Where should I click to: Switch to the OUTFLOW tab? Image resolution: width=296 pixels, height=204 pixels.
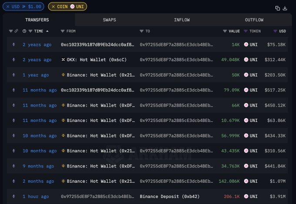(x=254, y=20)
